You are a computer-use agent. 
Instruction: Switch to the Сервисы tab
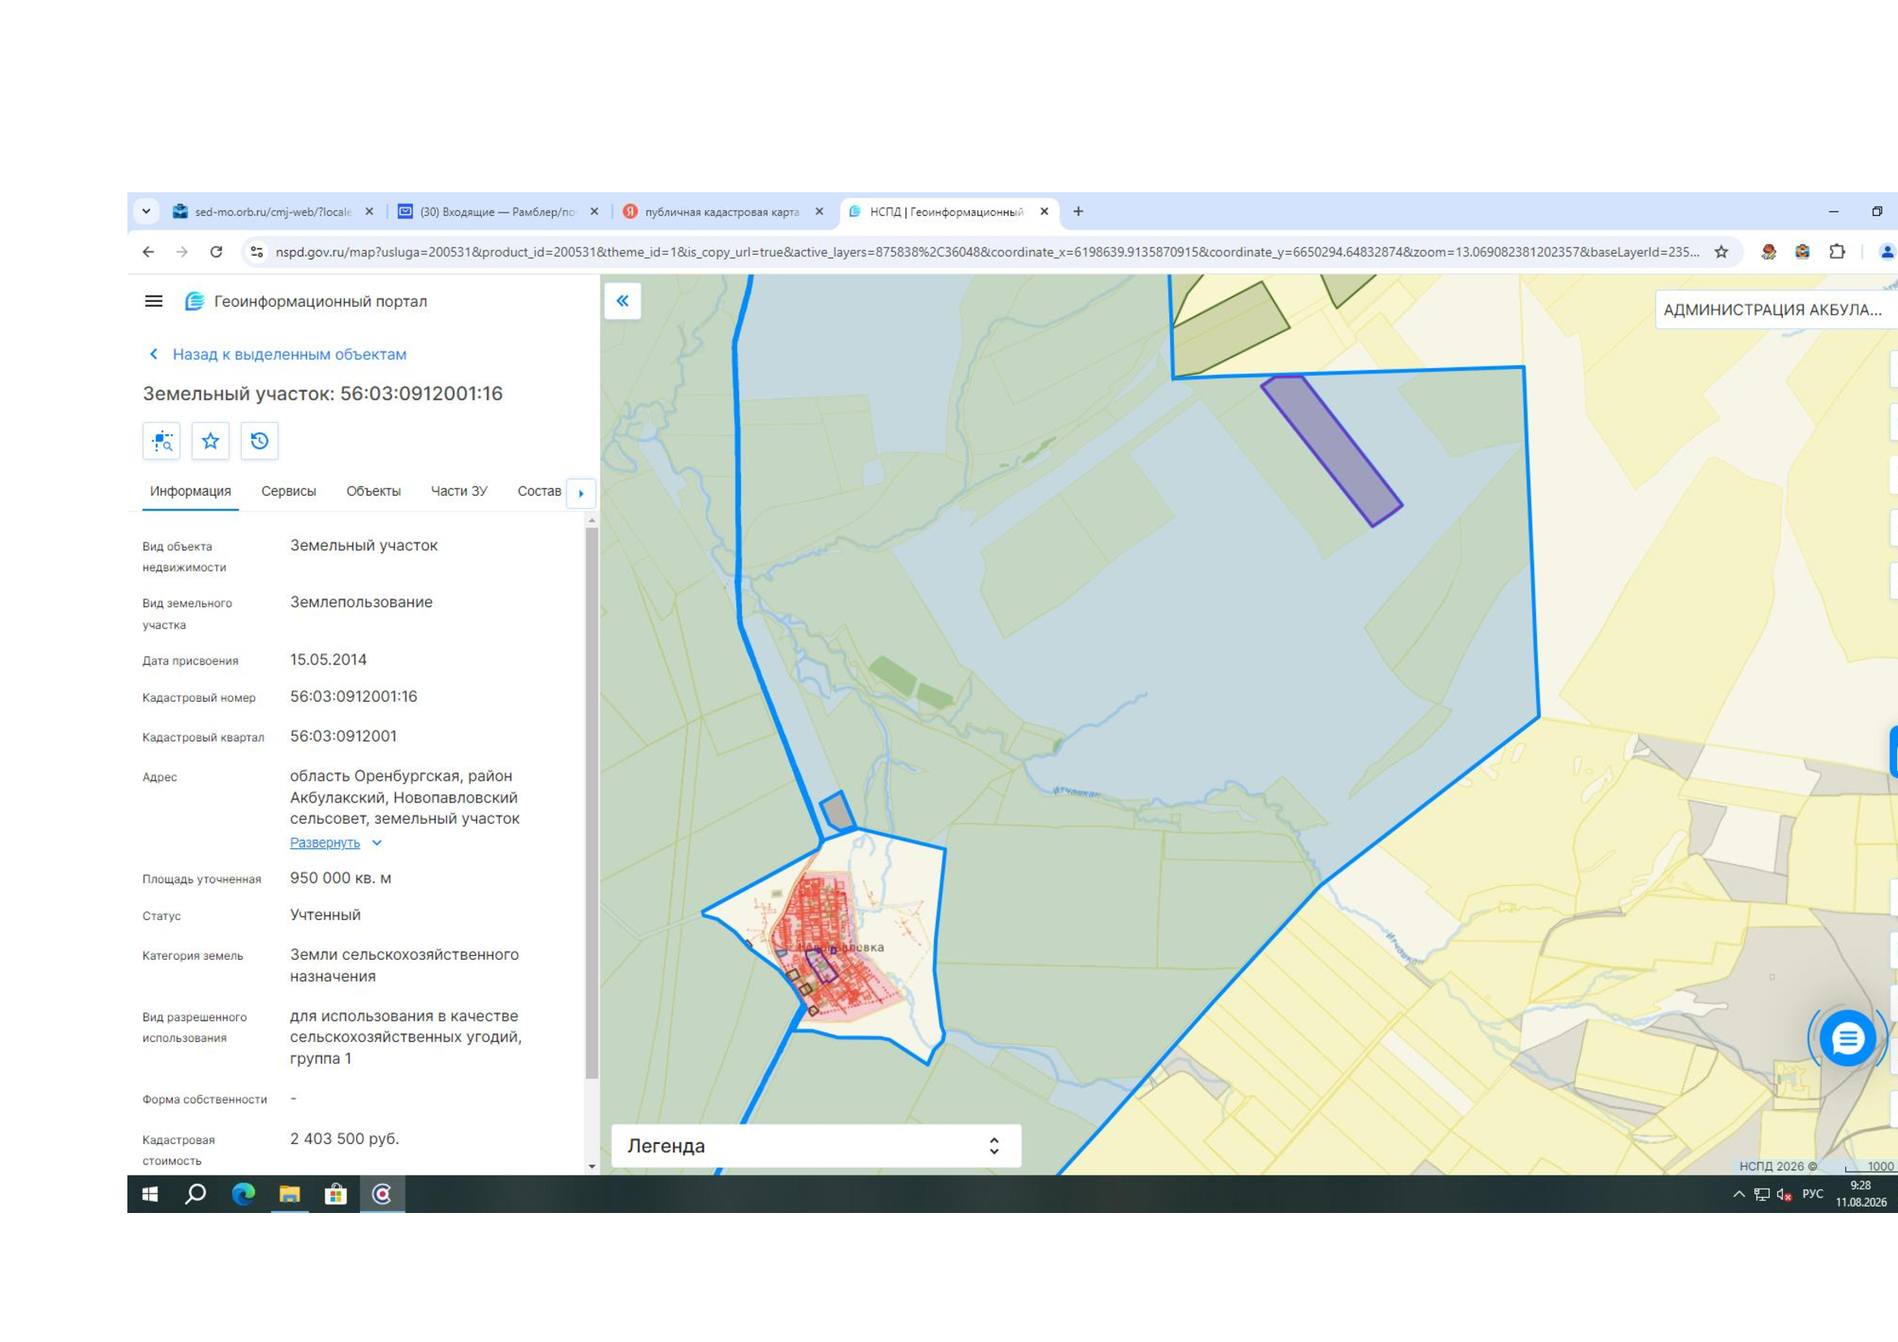click(289, 491)
